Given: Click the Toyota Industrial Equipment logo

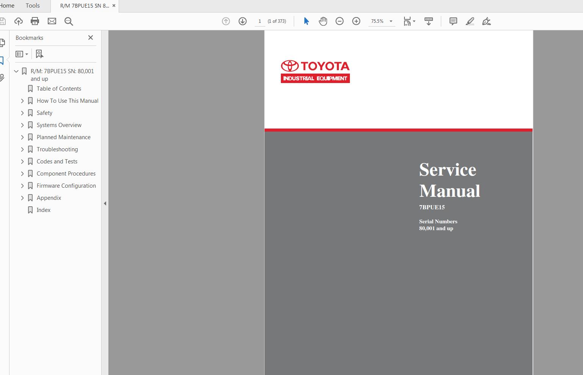Looking at the screenshot, I should click(x=315, y=71).
